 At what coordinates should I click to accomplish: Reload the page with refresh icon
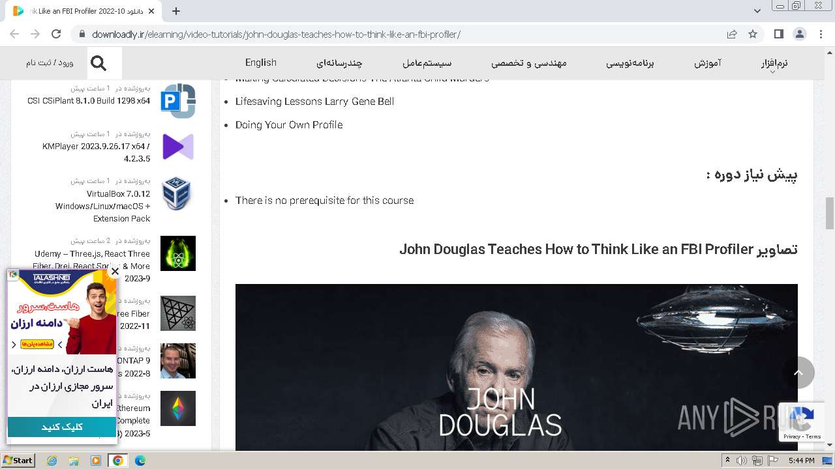(x=56, y=34)
